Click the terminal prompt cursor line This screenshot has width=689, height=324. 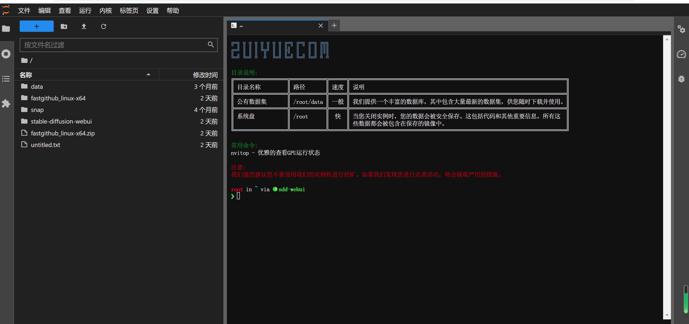point(238,196)
